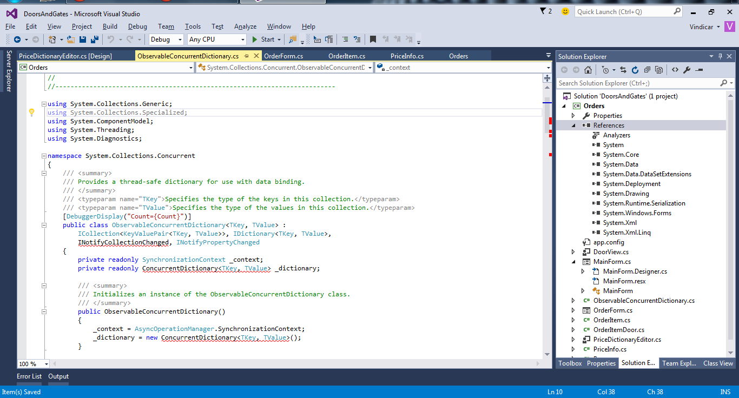Select System.Windows.Forms reference
The image size is (739, 398).
click(637, 213)
